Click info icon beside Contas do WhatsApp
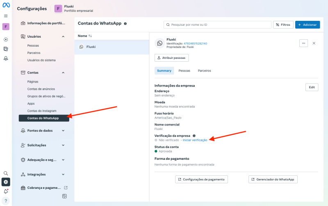328x206 pixels. point(125,24)
